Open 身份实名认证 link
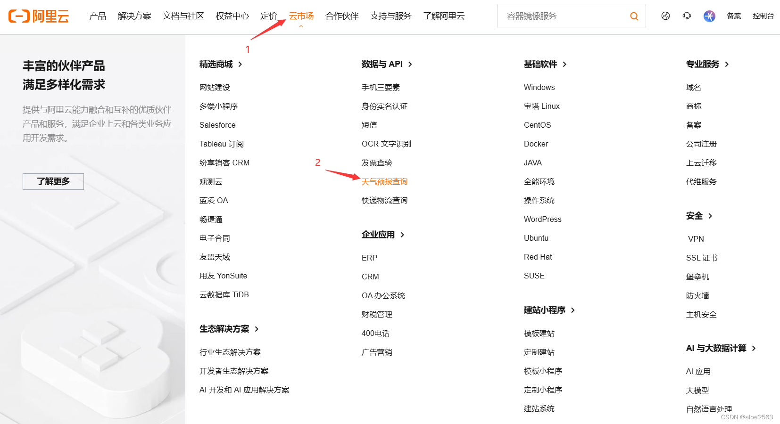Viewport: 780px width, 424px height. pyautogui.click(x=384, y=106)
